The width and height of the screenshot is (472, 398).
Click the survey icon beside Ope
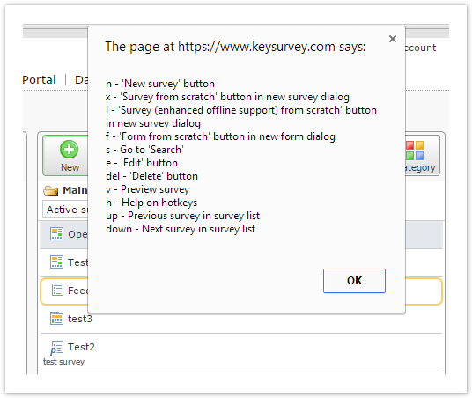coord(56,234)
